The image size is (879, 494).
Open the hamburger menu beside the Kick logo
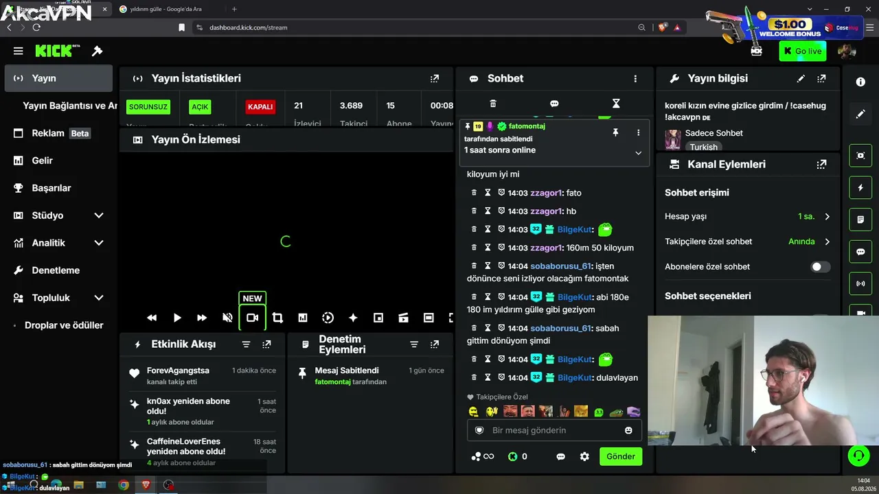19,51
